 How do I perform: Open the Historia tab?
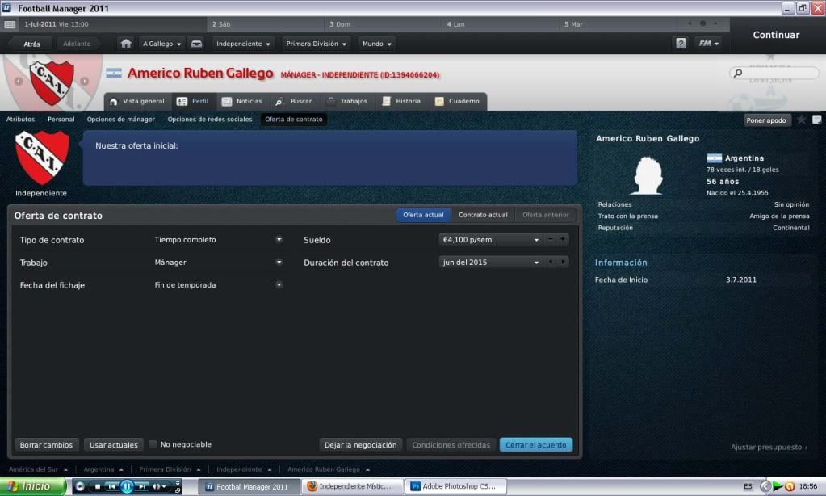click(401, 101)
